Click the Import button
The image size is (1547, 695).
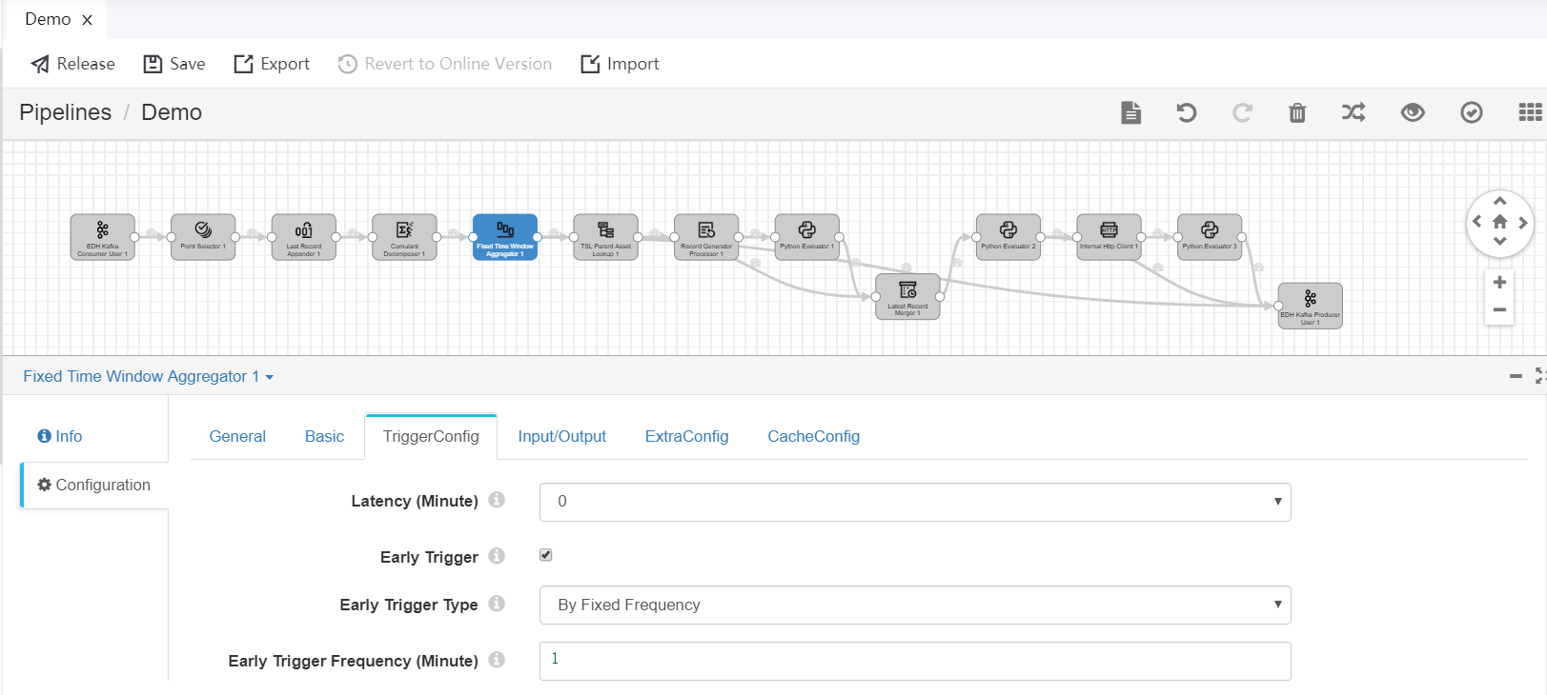pos(621,64)
